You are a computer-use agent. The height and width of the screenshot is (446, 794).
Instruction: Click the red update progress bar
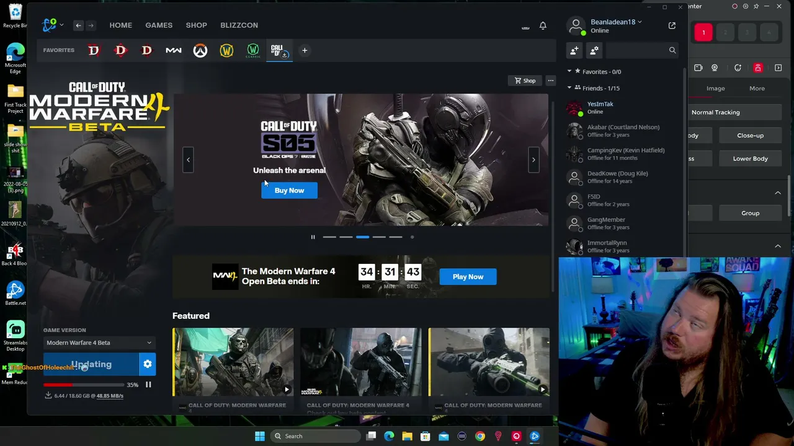tap(84, 385)
